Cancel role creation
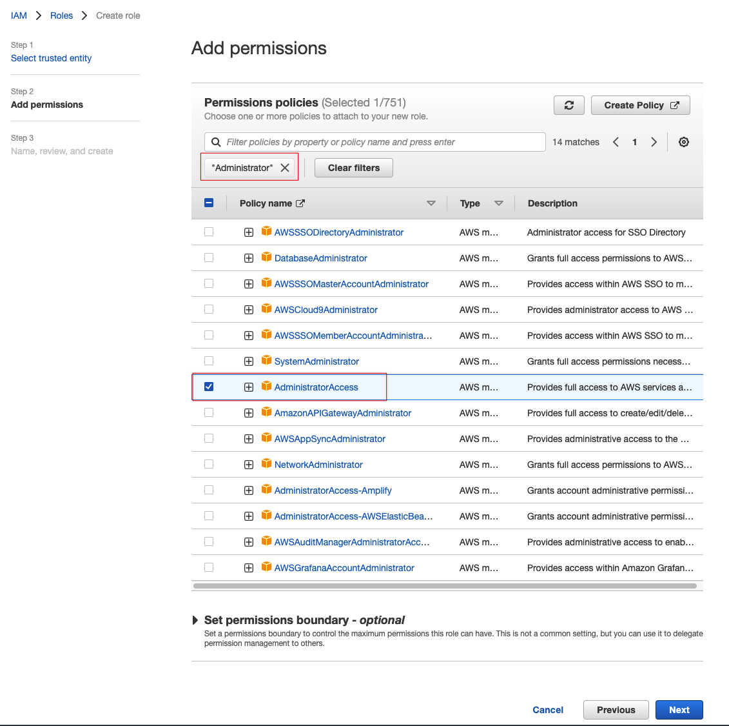This screenshot has height=726, width=729. coord(548,710)
